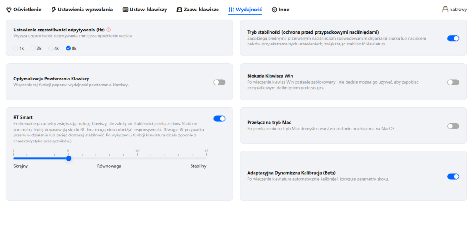Click the Równowaga slider label

point(109,166)
